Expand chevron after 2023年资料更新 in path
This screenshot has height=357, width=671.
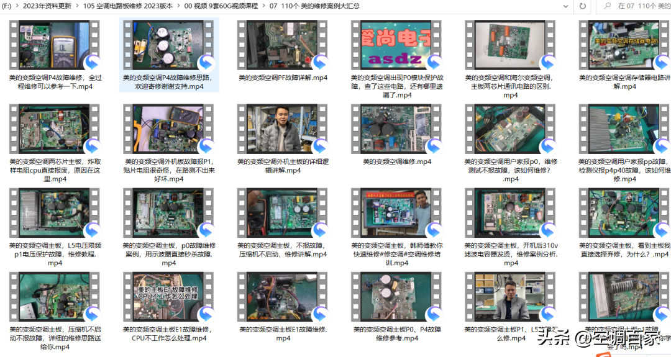pos(78,6)
